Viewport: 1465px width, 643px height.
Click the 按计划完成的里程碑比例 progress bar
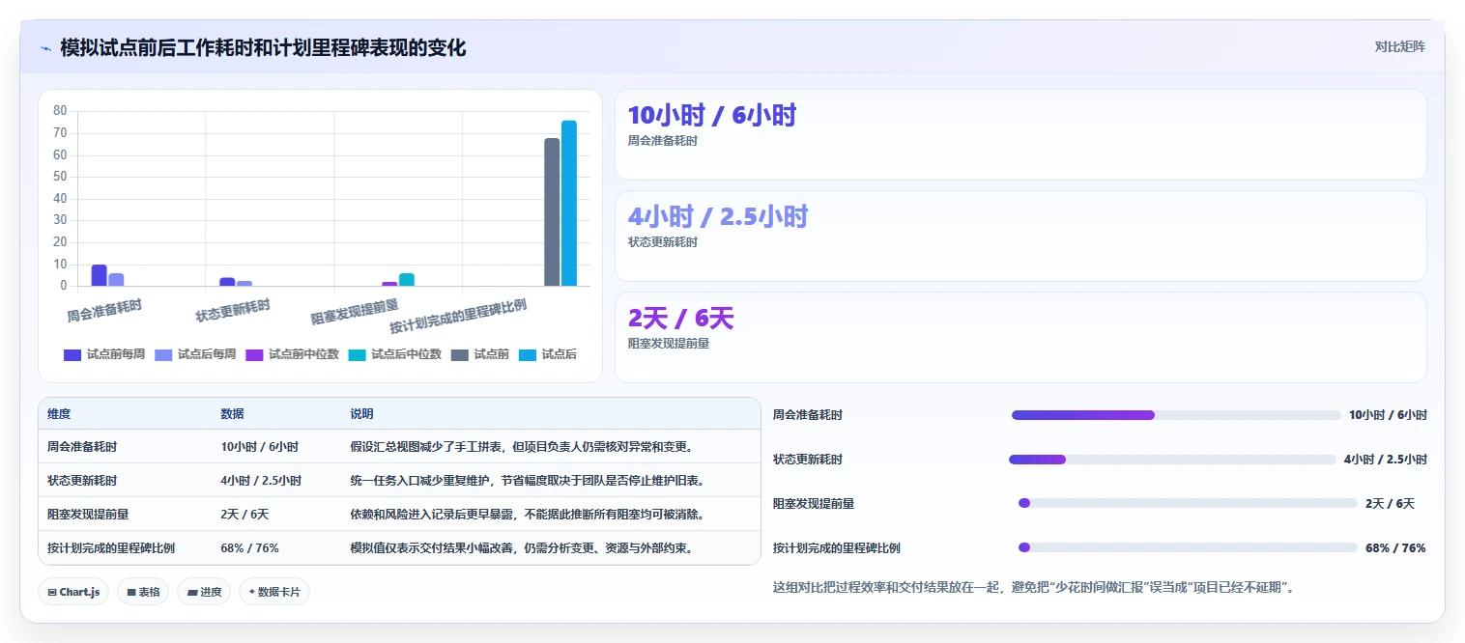(x=1188, y=547)
